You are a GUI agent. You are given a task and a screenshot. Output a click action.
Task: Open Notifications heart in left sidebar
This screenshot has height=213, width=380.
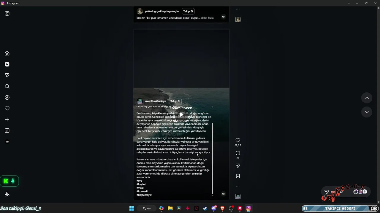tap(7, 109)
